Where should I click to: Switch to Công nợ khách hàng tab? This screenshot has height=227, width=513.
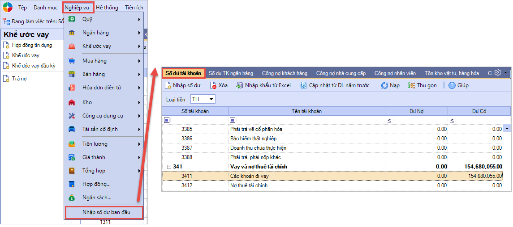click(x=285, y=73)
